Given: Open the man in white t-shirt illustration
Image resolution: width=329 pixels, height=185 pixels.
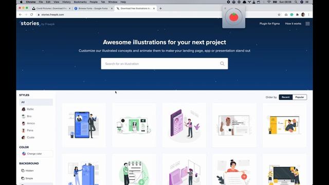Looking at the screenshot, I should 234,125.
